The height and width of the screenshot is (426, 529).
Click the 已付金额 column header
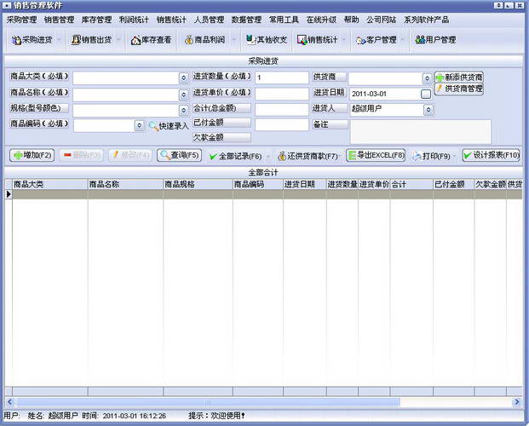(453, 184)
